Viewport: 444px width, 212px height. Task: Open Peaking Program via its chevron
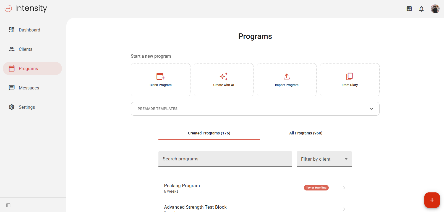(344, 188)
